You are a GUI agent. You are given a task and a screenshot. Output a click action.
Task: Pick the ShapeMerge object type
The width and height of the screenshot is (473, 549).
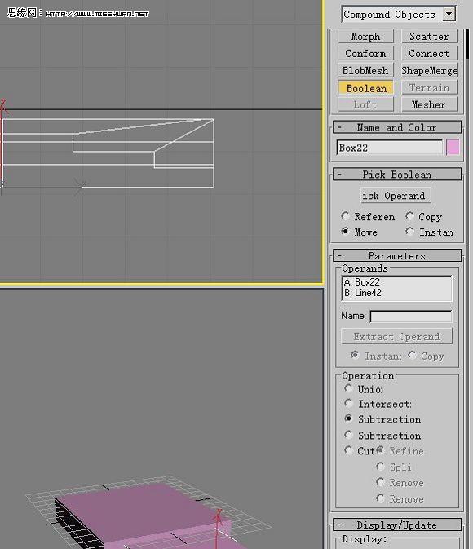coord(429,71)
